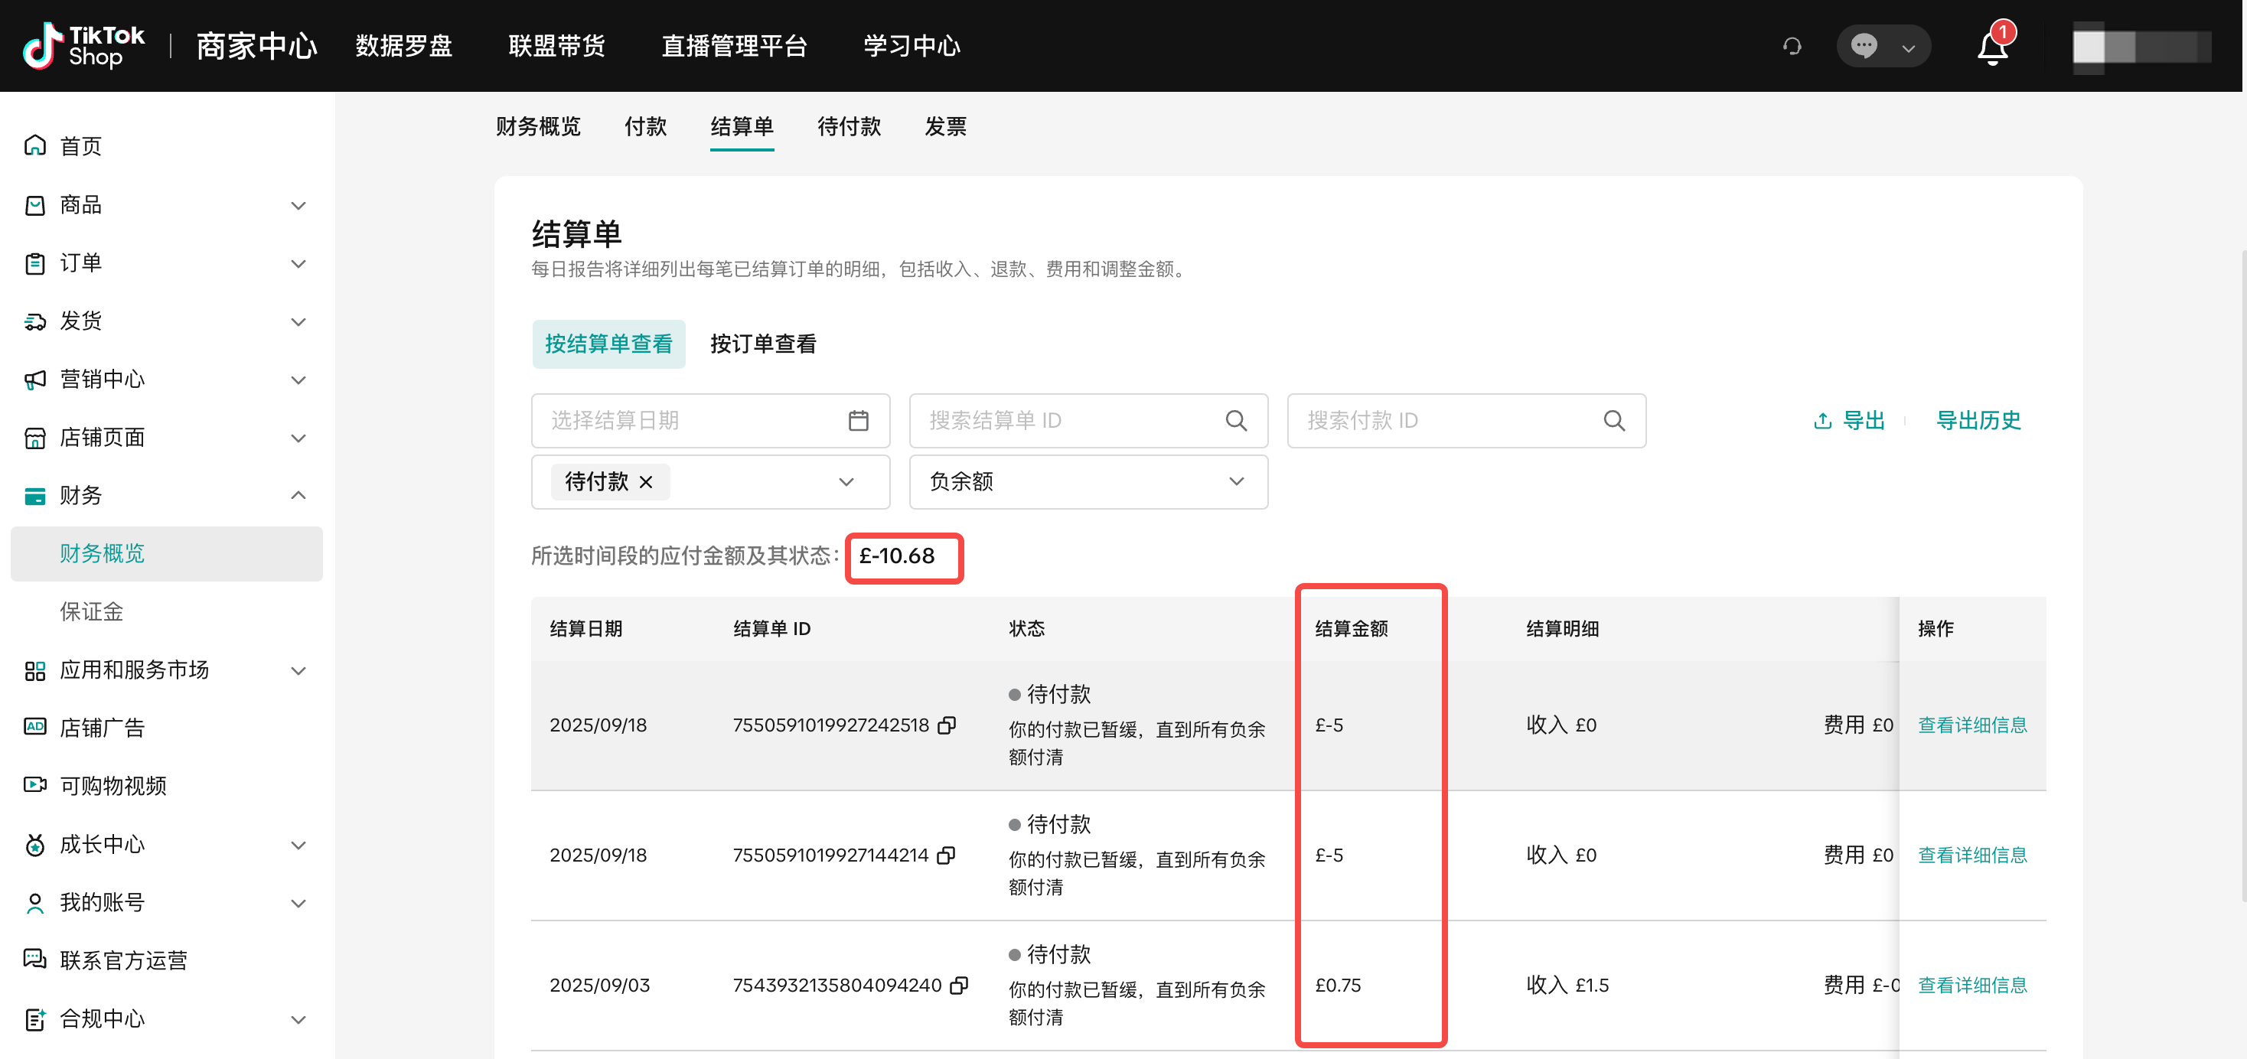Open the 待付款 tab
Screen dimensions: 2247x1059
(848, 126)
